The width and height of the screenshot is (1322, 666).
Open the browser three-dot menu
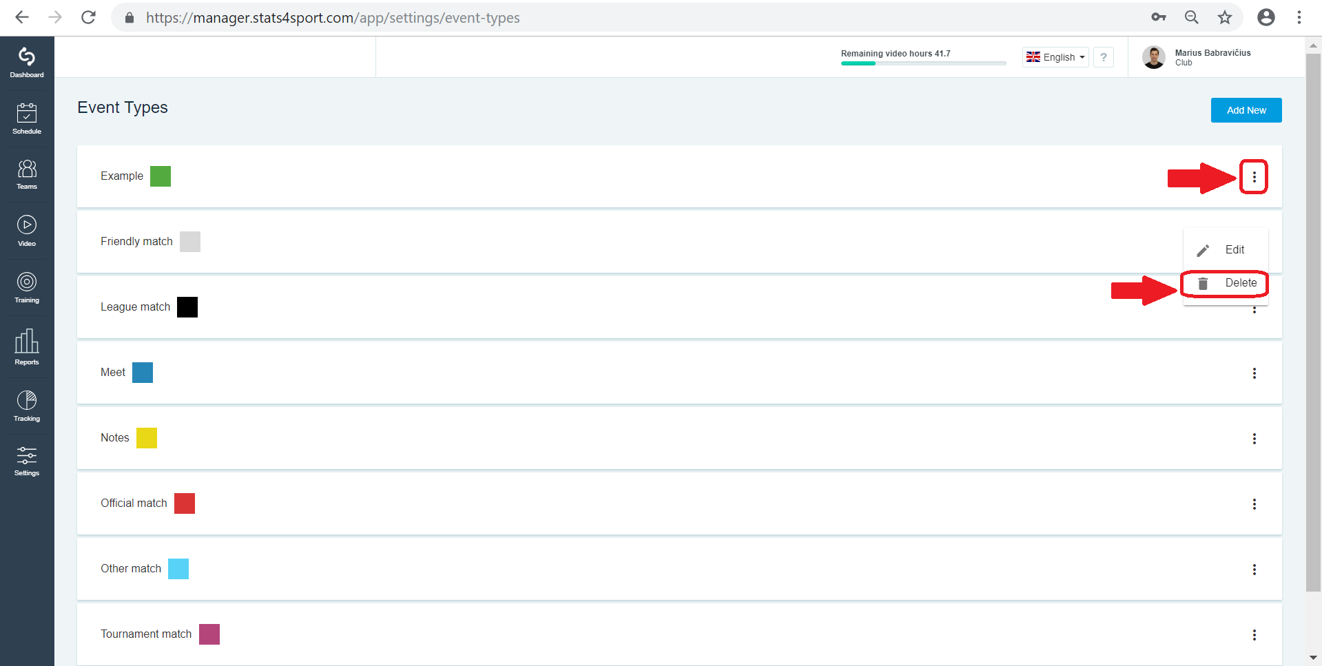[1299, 17]
